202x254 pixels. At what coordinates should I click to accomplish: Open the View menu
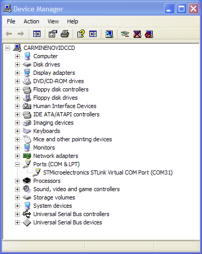tap(53, 21)
